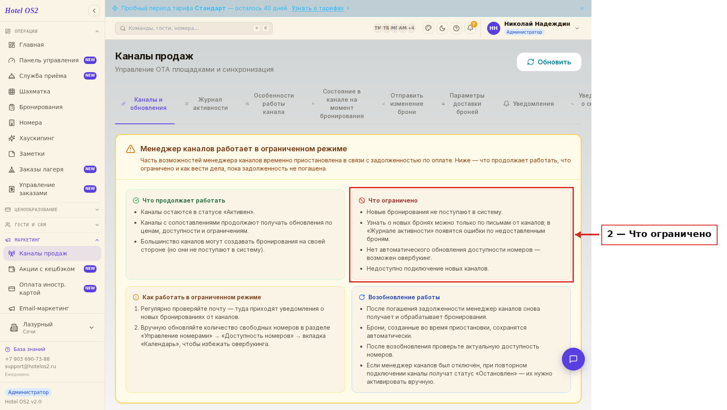Click the Управление заказами receipt icon

tap(12, 189)
